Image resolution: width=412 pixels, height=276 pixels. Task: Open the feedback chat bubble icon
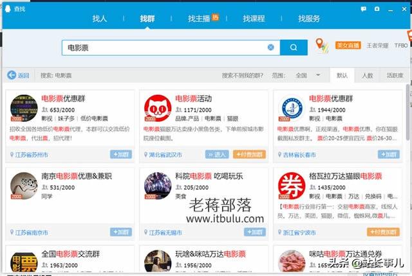(x=364, y=9)
